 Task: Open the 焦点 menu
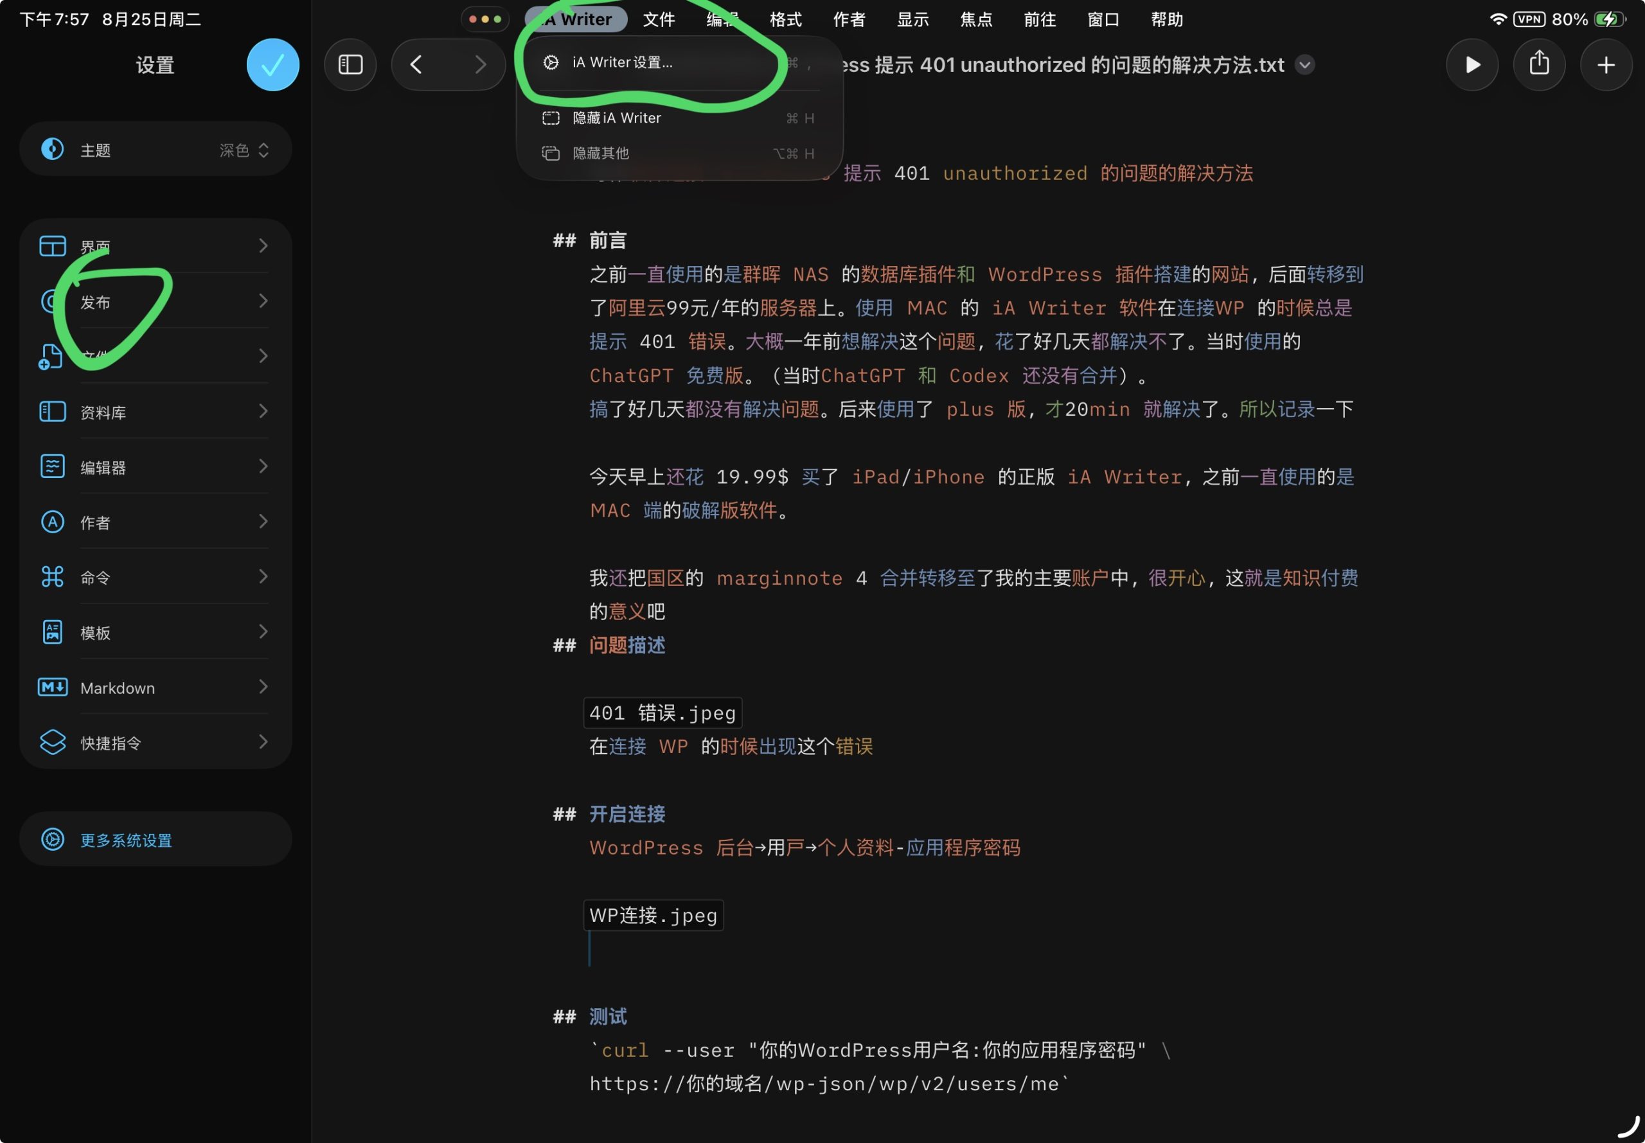point(977,19)
